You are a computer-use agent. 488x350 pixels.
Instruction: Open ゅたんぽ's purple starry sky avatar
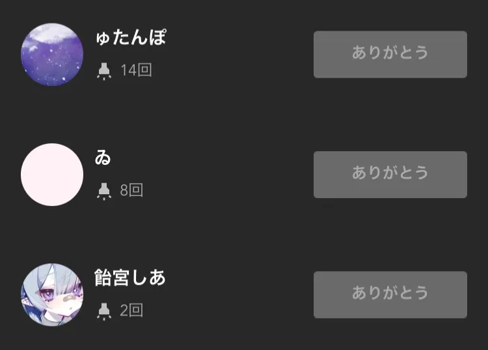point(52,55)
